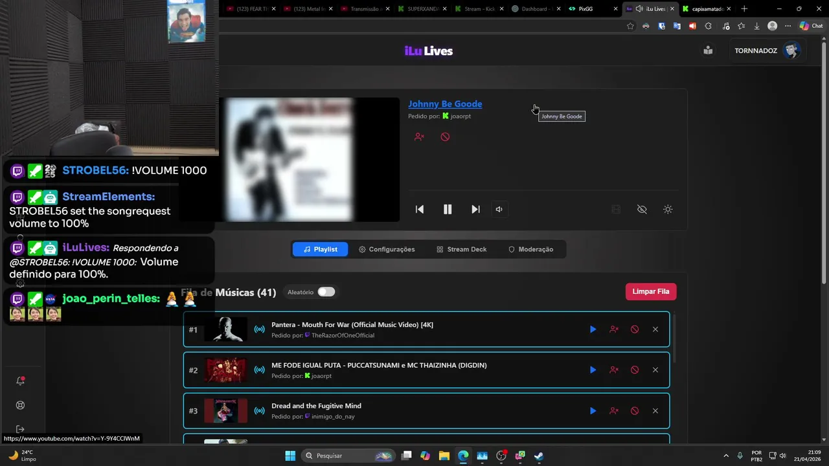The width and height of the screenshot is (829, 466).
Task: Click the iLu Lives logo
Action: pyautogui.click(x=429, y=51)
